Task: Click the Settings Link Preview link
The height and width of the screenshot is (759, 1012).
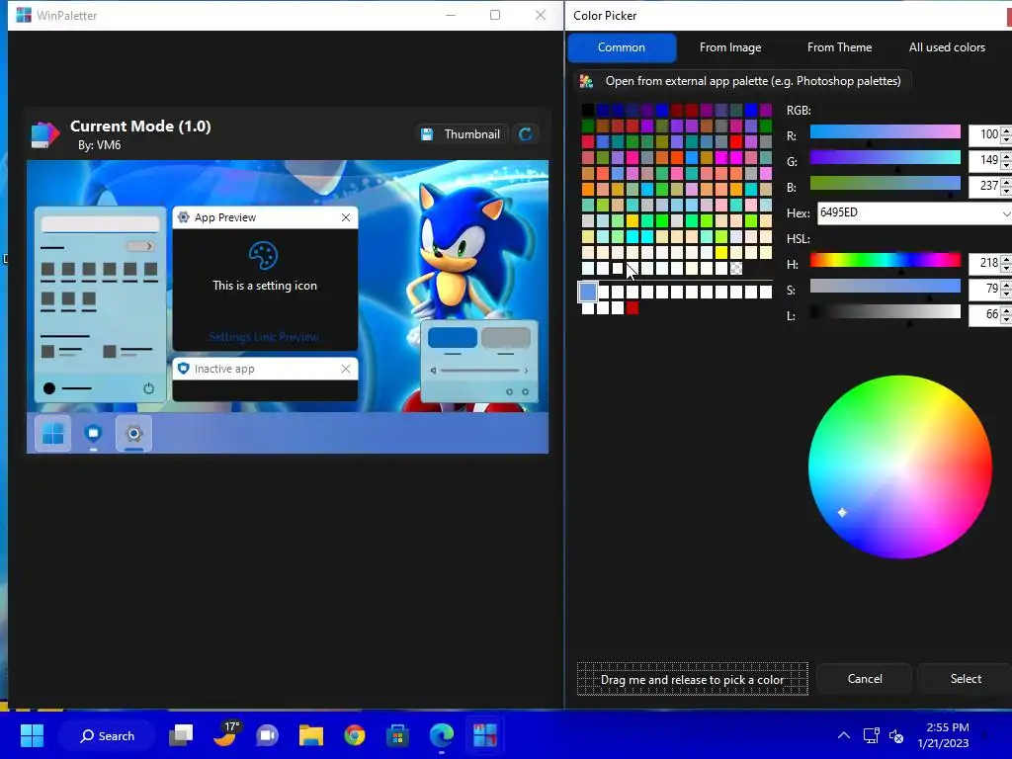Action: 264,337
